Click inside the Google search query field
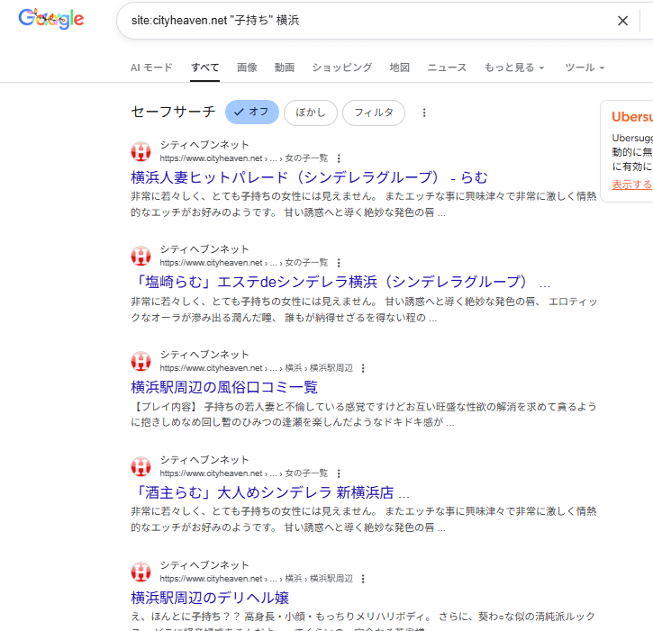This screenshot has height=631, width=653. coord(360,21)
